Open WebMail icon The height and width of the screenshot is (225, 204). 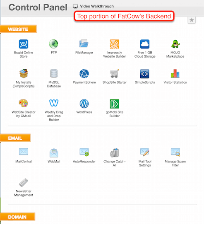tap(54, 153)
